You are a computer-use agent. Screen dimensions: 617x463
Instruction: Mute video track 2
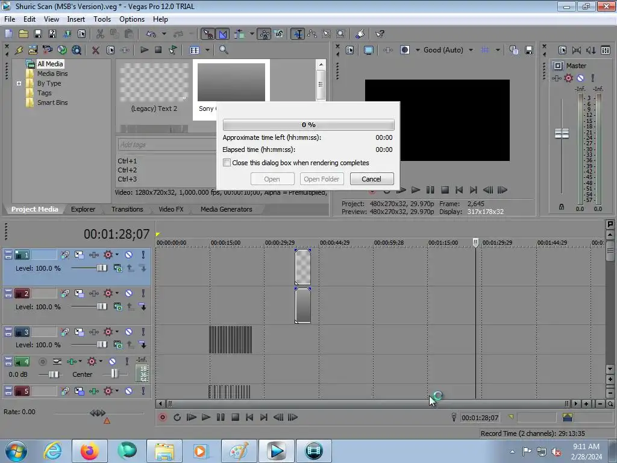click(x=129, y=294)
